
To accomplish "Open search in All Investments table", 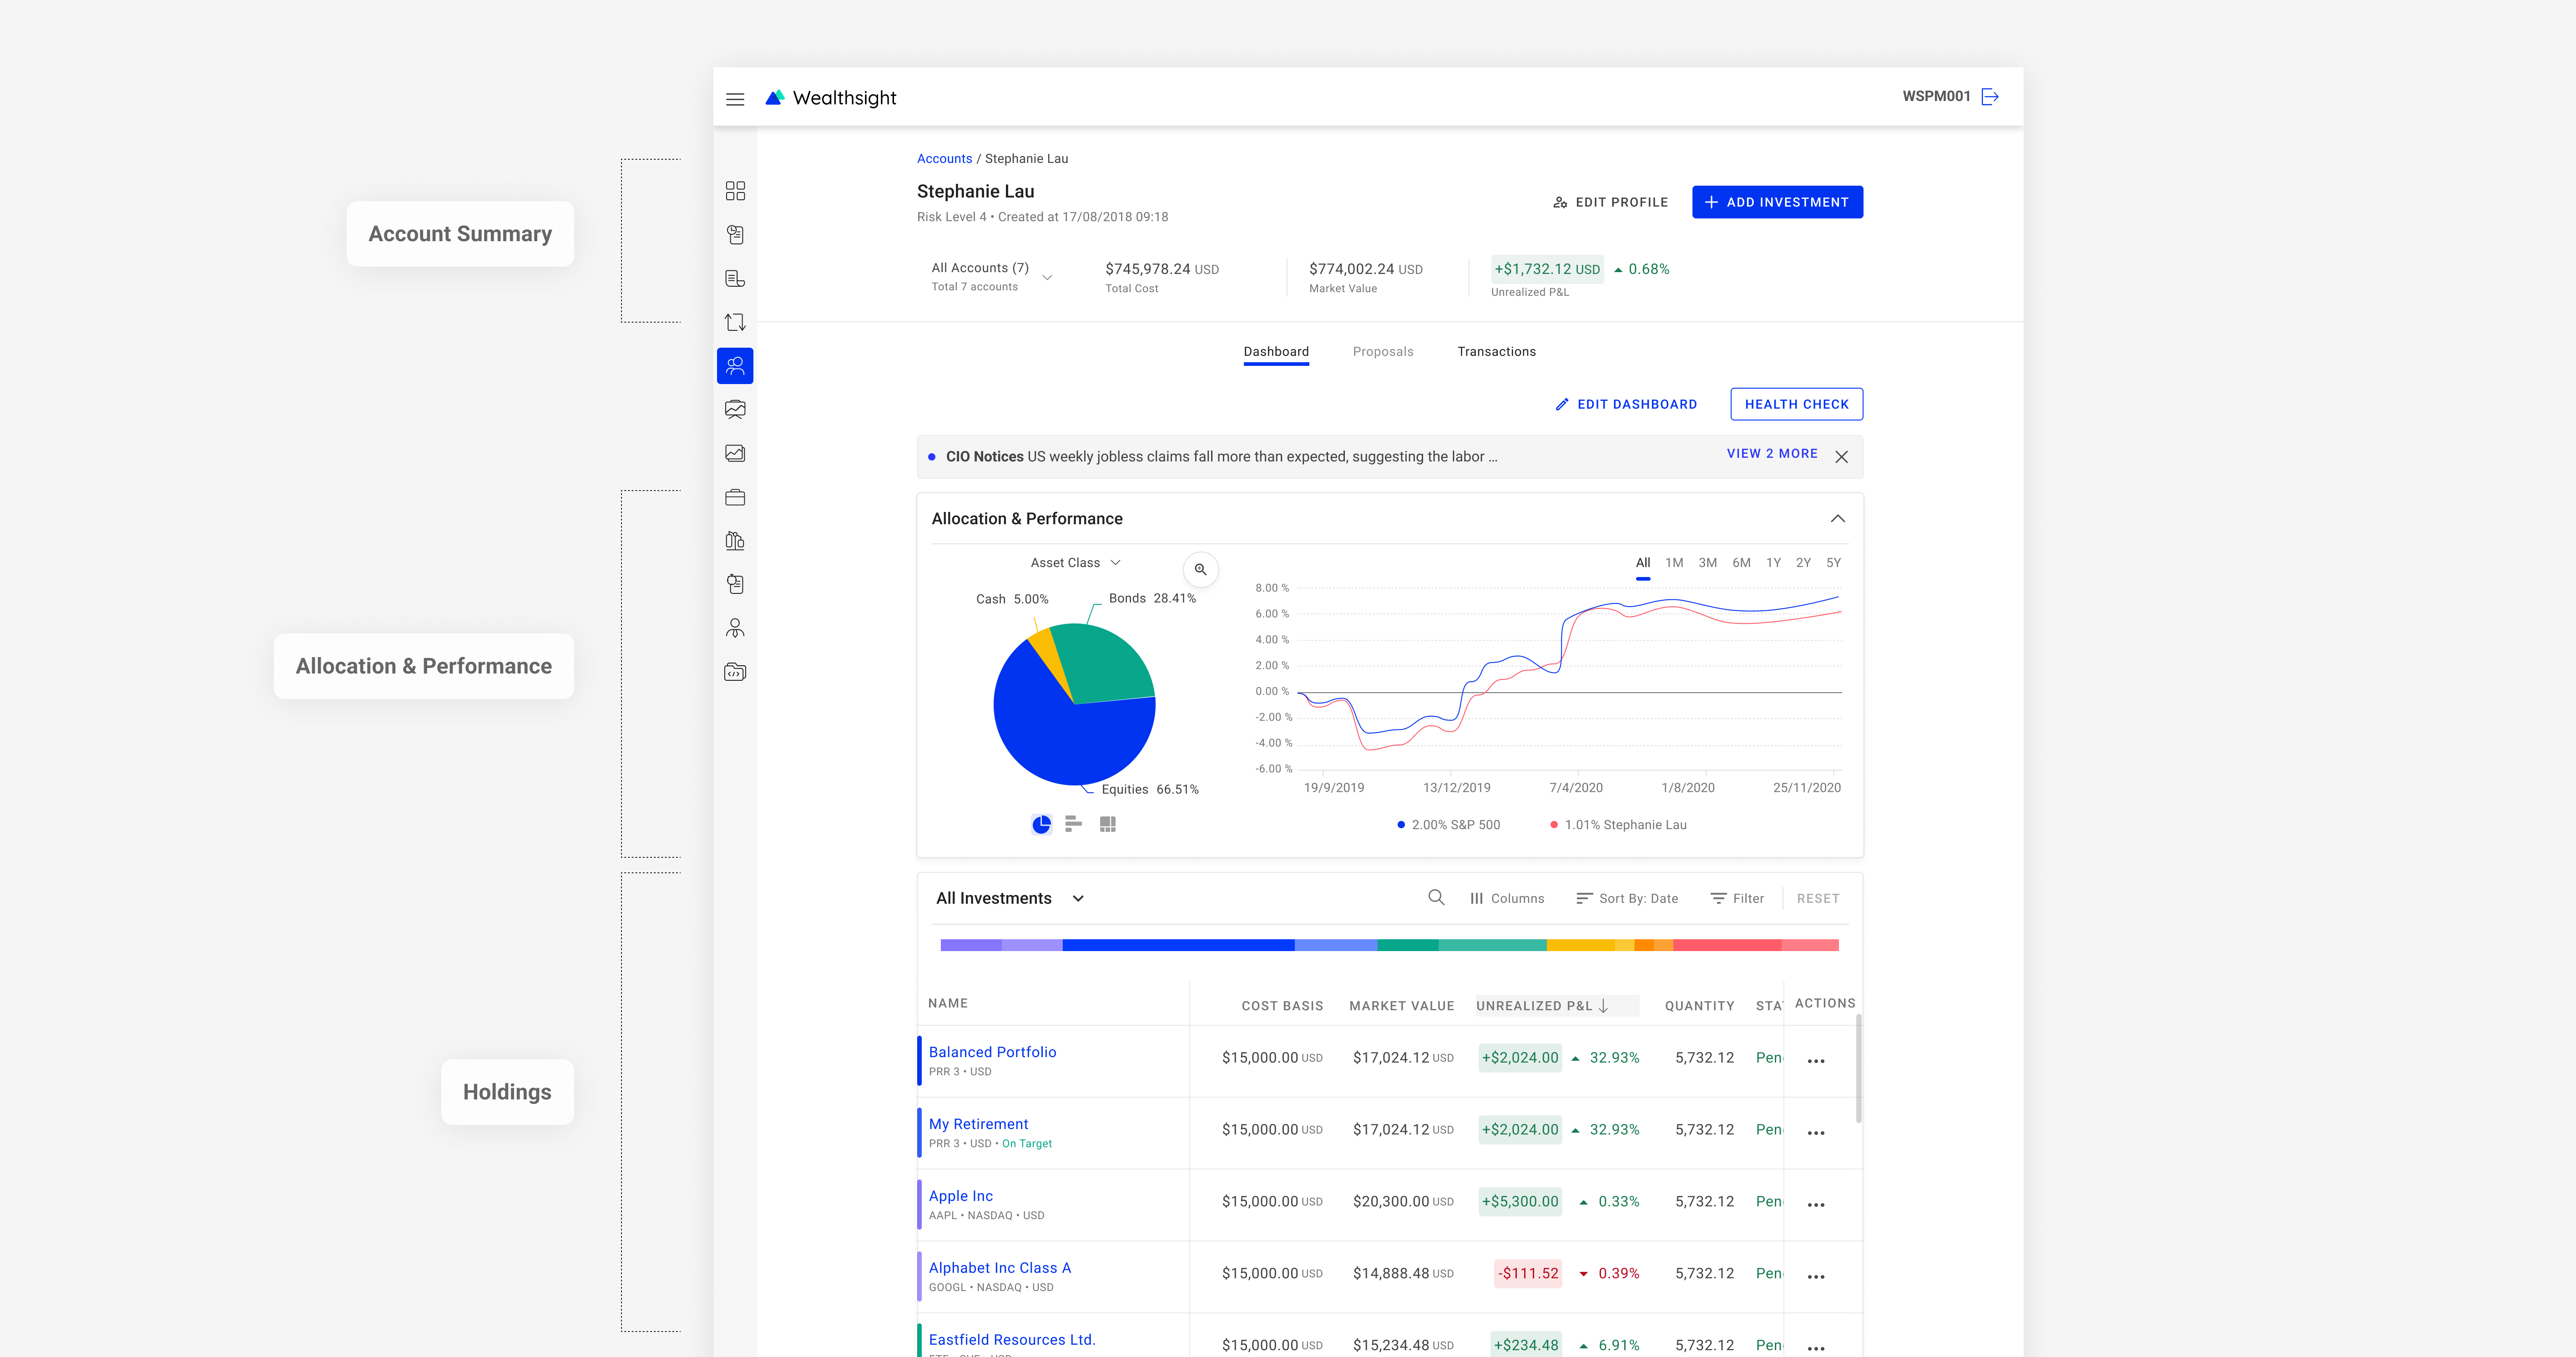I will click(1436, 898).
